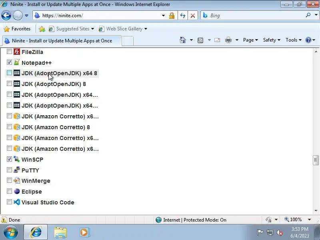Check the WinMerge checkbox
The image size is (320, 240).
[9, 180]
